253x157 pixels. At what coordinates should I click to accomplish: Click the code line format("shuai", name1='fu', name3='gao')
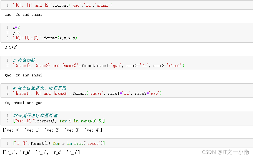click(87, 93)
